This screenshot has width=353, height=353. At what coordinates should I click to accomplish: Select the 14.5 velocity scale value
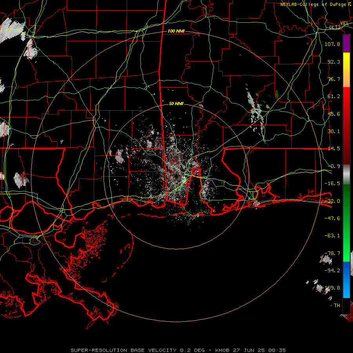coord(334,149)
